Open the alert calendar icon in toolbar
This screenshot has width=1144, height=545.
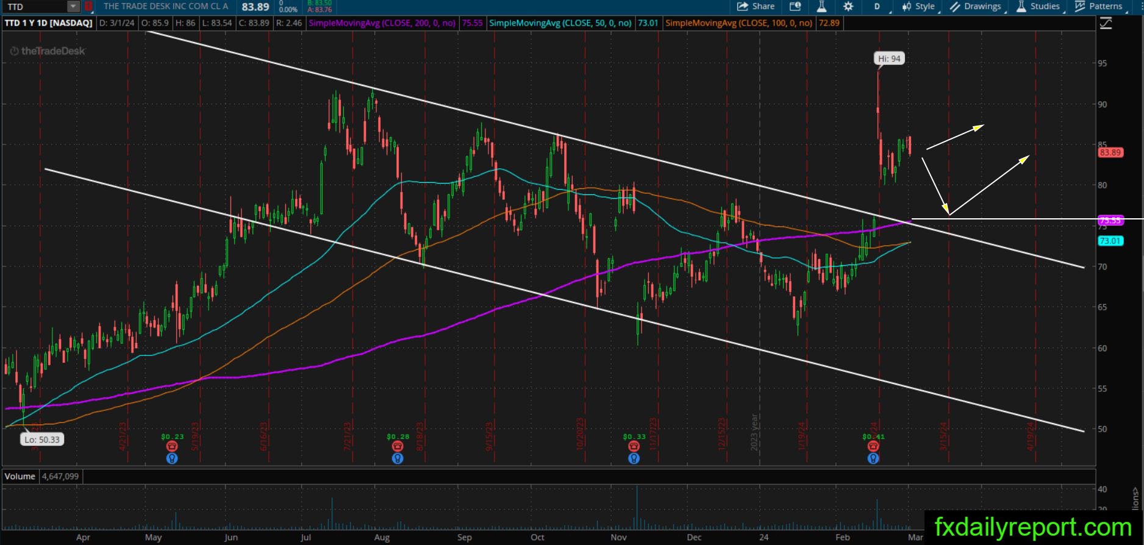pos(795,6)
